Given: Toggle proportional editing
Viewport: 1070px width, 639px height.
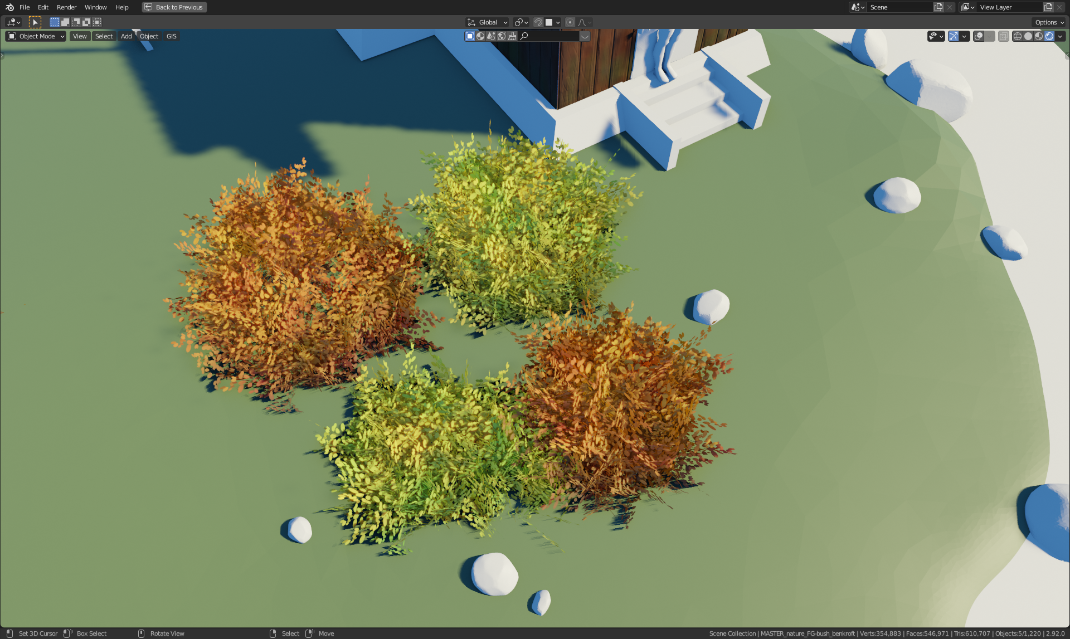Looking at the screenshot, I should (570, 22).
